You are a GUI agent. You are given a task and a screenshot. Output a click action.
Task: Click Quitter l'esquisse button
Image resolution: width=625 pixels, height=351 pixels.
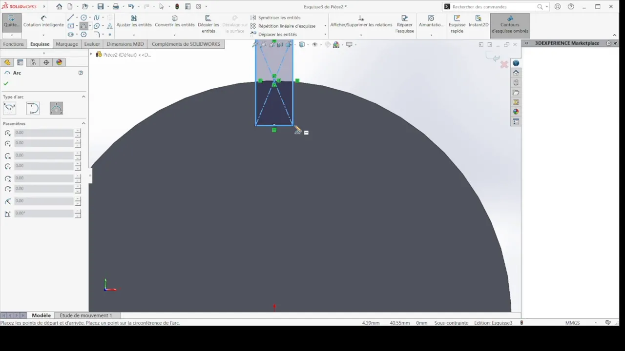pos(12,21)
